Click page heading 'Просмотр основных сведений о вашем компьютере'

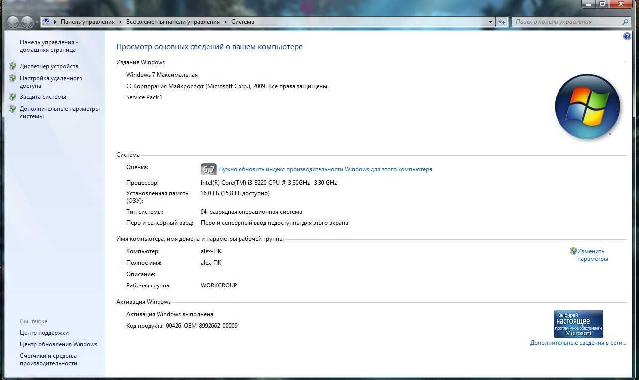pyautogui.click(x=209, y=47)
